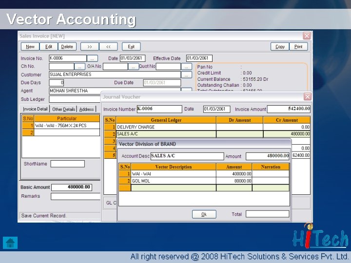
Task: Click the Date field in Sales Invoice
Action: click(x=133, y=58)
